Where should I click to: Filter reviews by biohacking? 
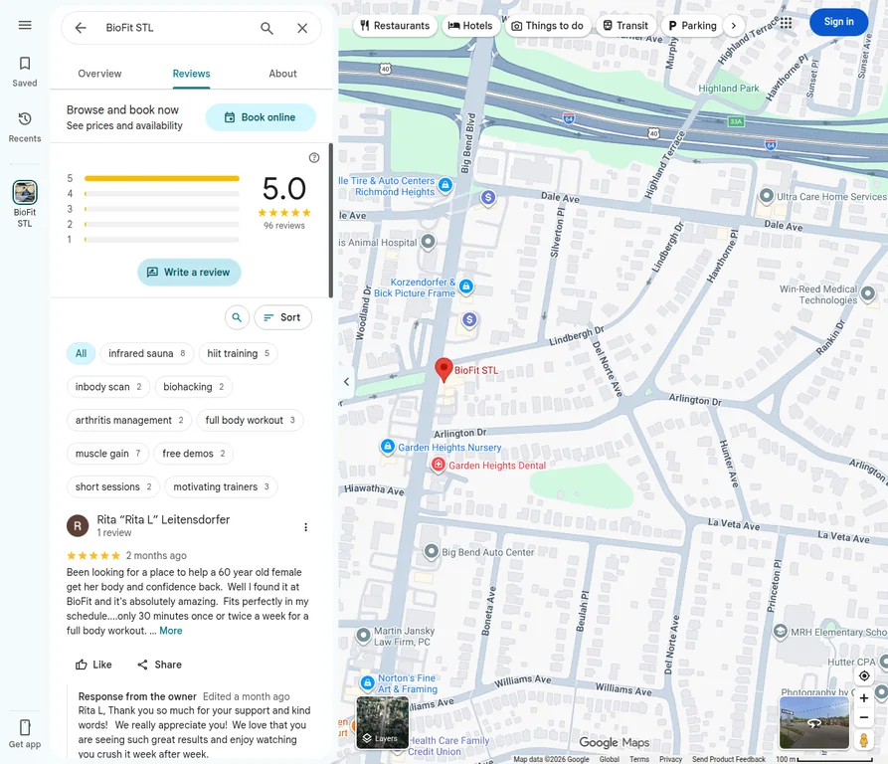click(x=194, y=387)
